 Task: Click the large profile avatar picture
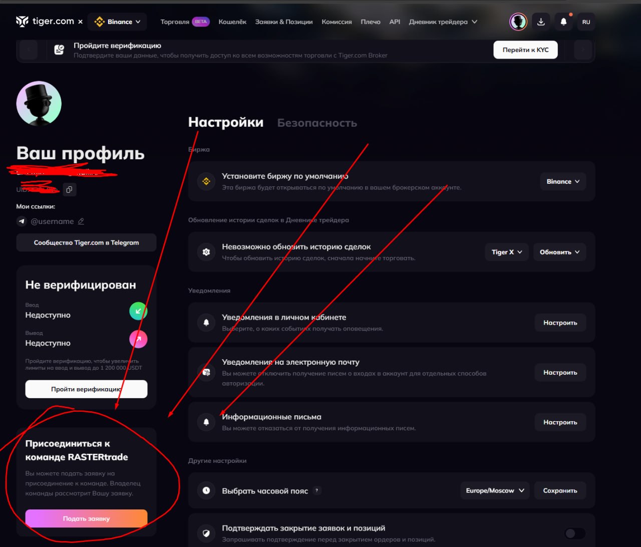pyautogui.click(x=39, y=104)
